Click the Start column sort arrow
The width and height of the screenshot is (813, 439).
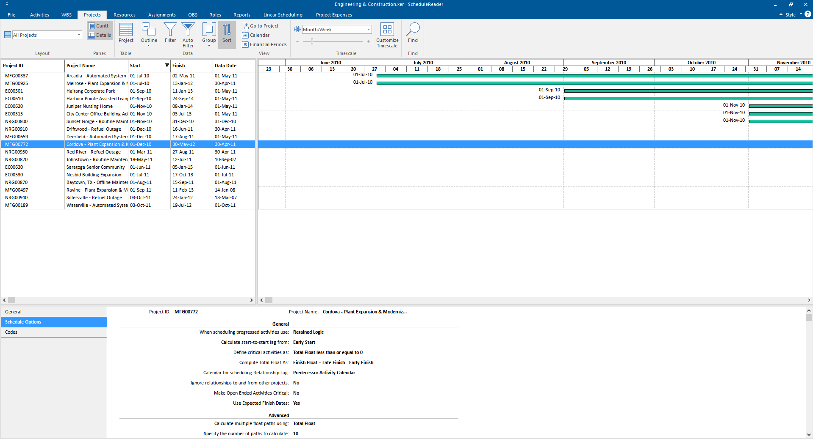[x=167, y=66]
